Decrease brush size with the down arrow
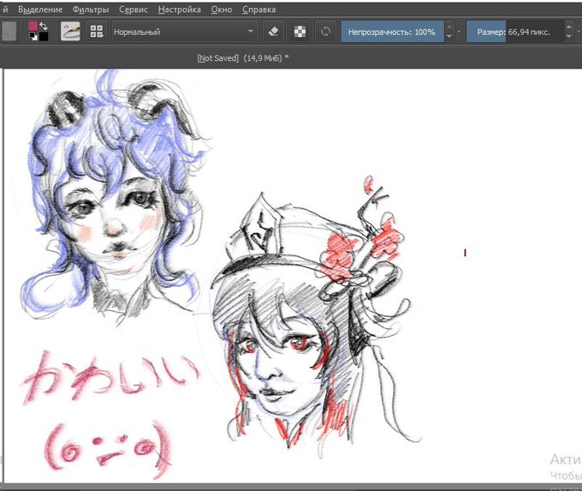Screen dimensions: 582x491 [x=568, y=37]
